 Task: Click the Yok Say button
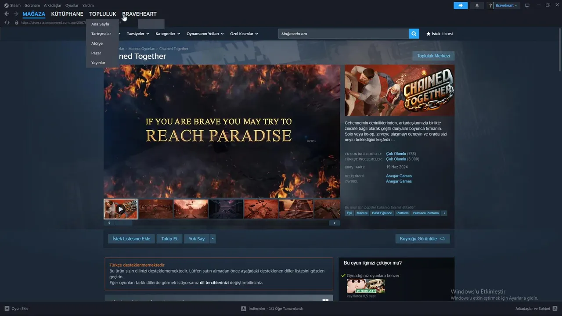coord(197,239)
